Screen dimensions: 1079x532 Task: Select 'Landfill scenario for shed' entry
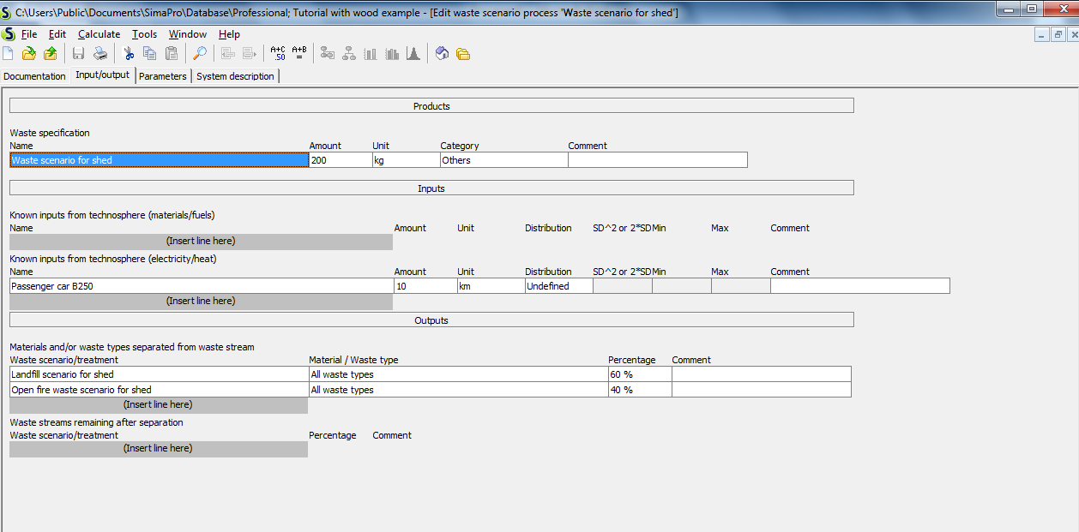(159, 374)
